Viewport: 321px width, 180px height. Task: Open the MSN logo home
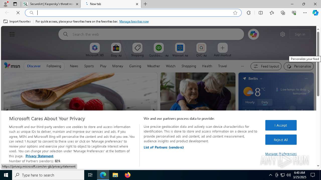tap(12, 66)
